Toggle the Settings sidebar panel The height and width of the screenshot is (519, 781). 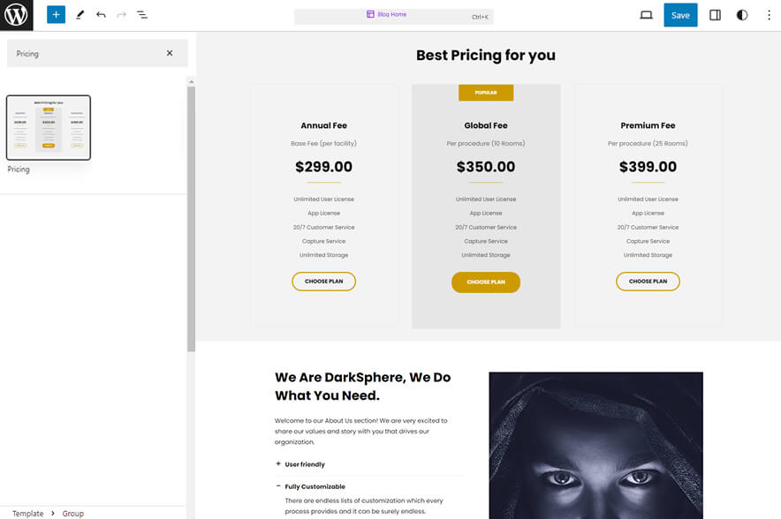715,14
